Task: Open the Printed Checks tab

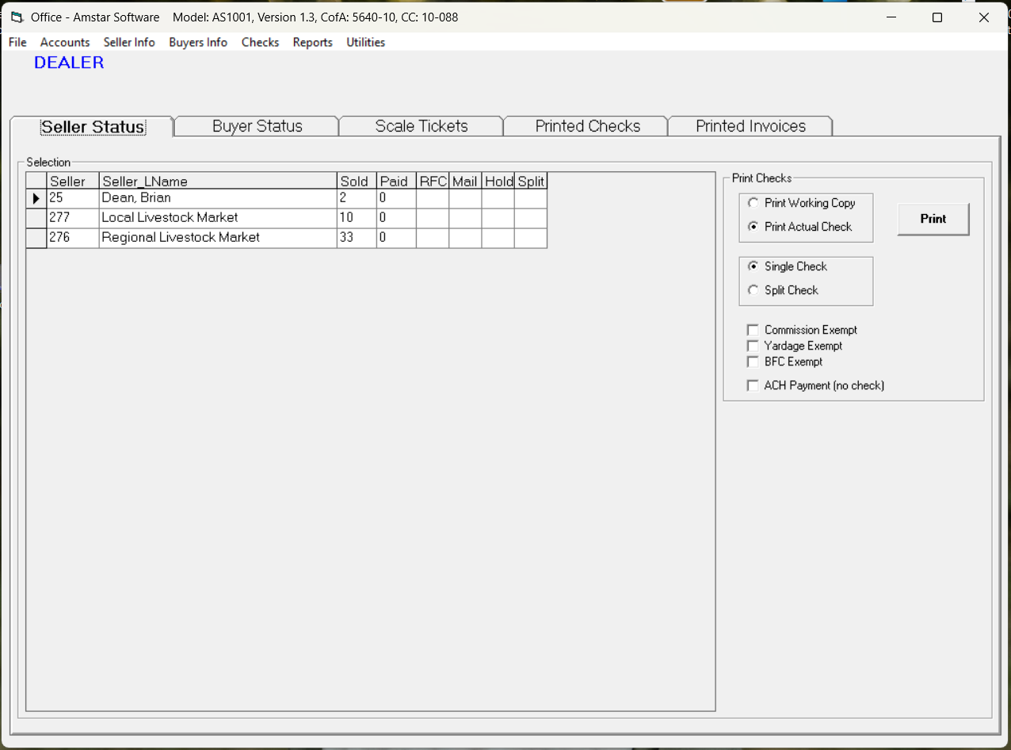Action: coord(585,125)
